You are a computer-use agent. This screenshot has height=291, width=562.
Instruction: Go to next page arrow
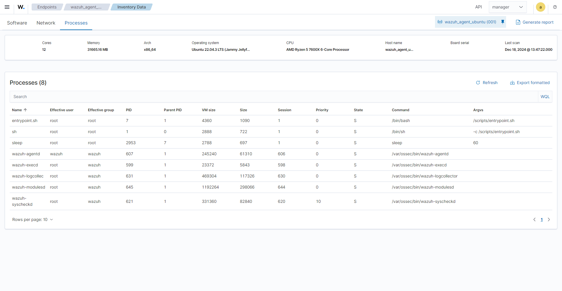[x=549, y=219]
